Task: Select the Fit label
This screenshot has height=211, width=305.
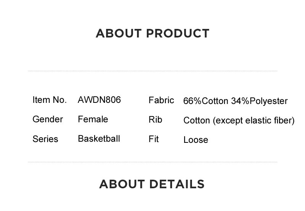Action: point(154,139)
